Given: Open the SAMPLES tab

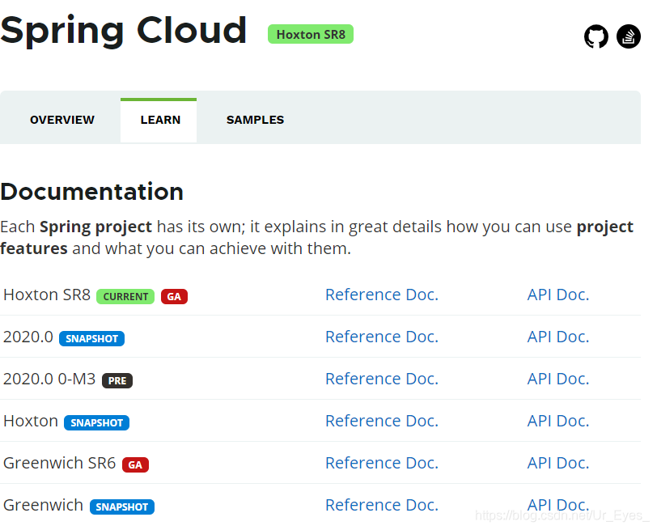Looking at the screenshot, I should (x=255, y=120).
